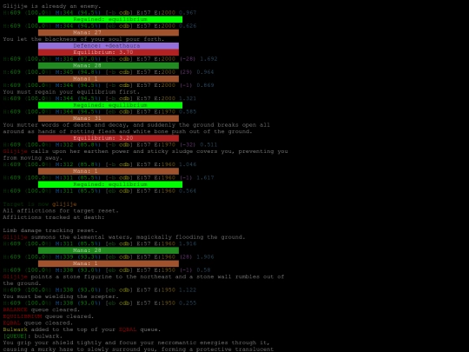
Task: Click the prompt line ending in 0.626
Action: pos(100,26)
